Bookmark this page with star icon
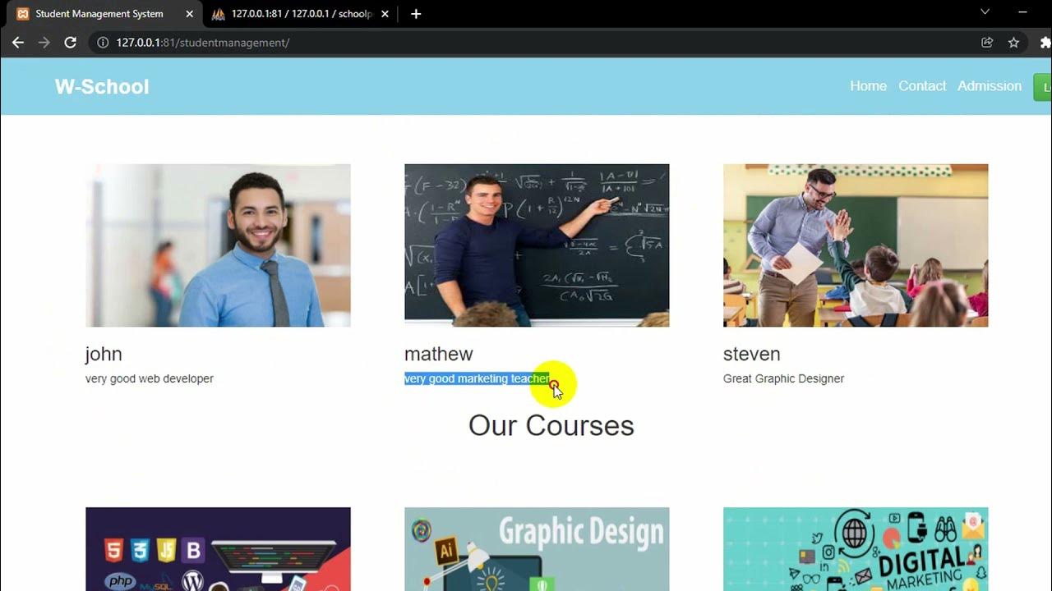Viewport: 1052px width, 591px height. (1013, 43)
